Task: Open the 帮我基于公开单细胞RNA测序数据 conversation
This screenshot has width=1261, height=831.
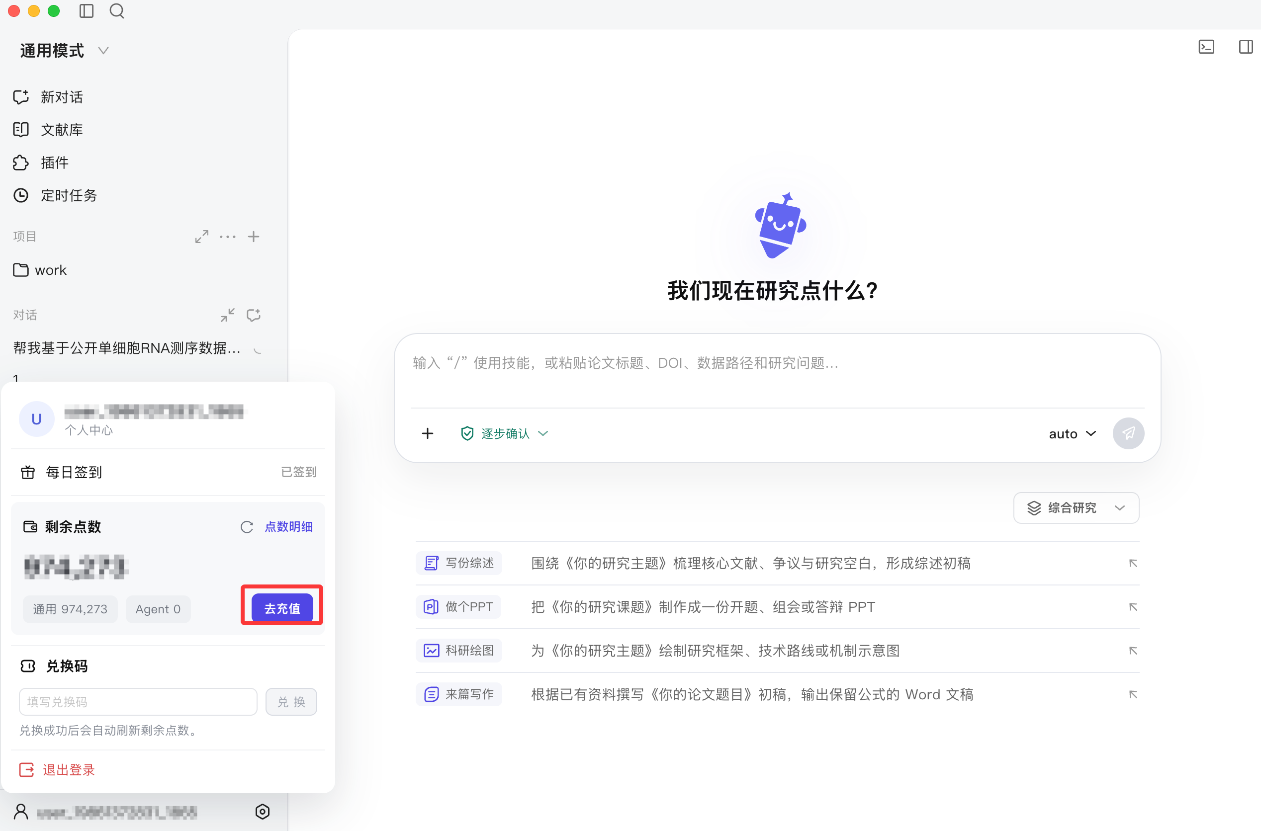Action: [x=127, y=348]
